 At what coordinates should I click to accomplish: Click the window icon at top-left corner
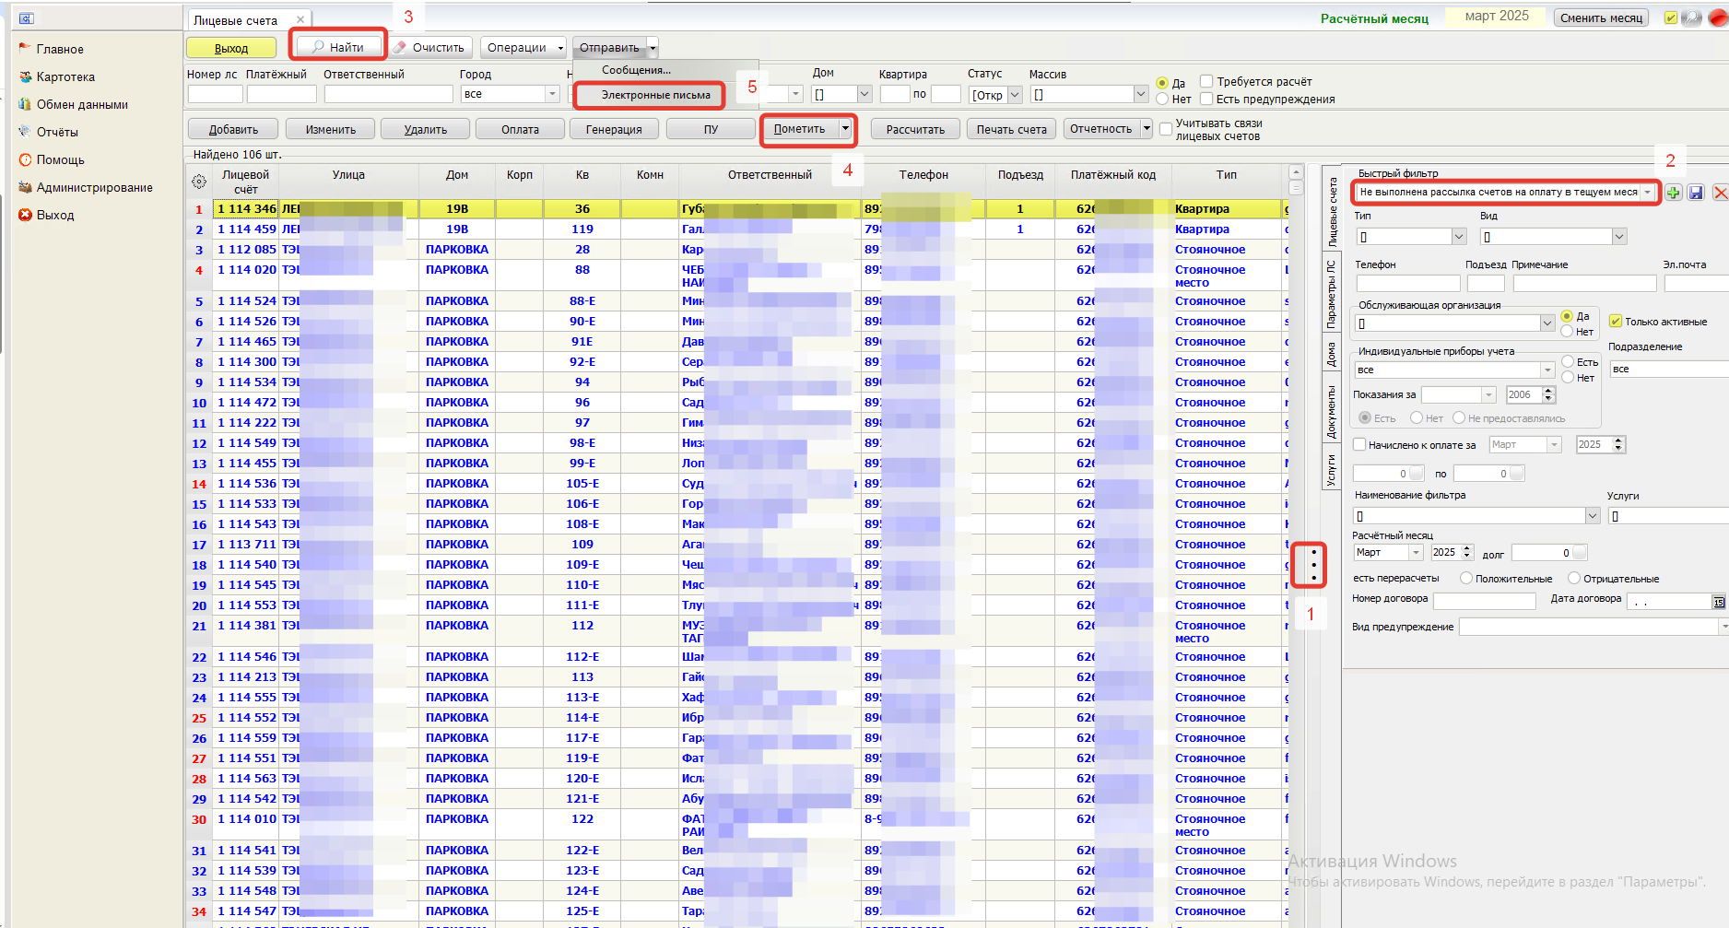[x=26, y=18]
